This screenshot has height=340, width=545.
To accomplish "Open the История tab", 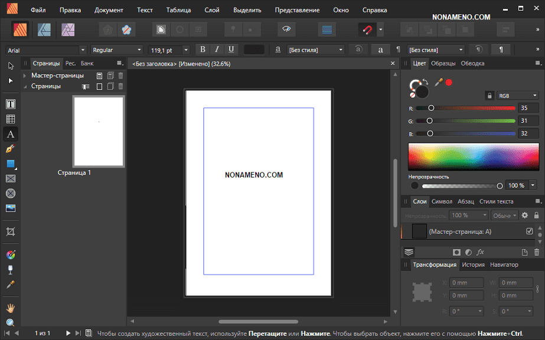I will (x=473, y=264).
